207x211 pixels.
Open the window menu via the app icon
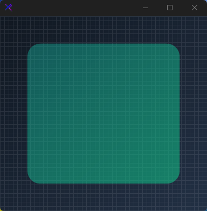[9, 8]
